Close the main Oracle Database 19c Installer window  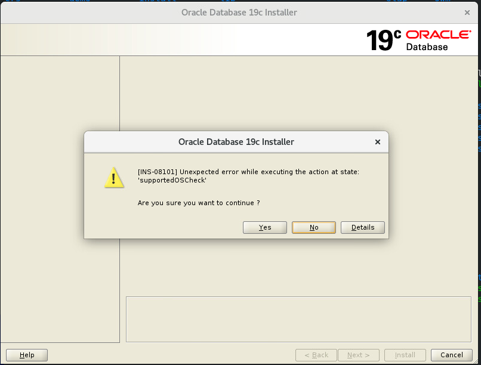pos(467,13)
